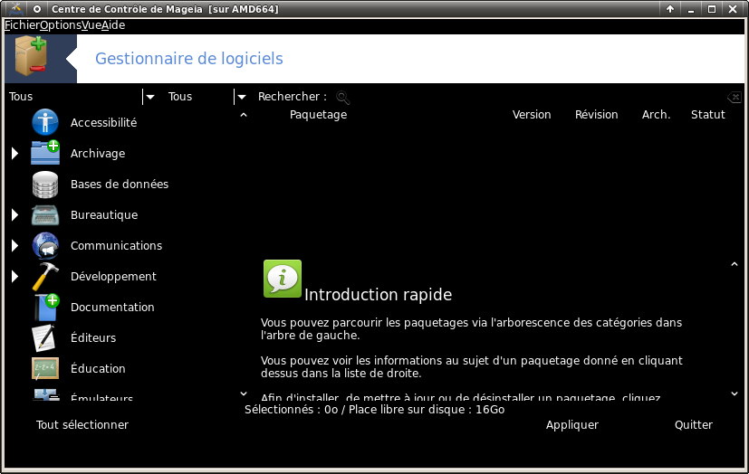Sort by the Révision column header
This screenshot has width=749, height=474.
click(x=597, y=115)
